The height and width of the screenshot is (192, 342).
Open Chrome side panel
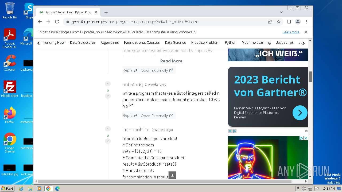click(x=289, y=22)
